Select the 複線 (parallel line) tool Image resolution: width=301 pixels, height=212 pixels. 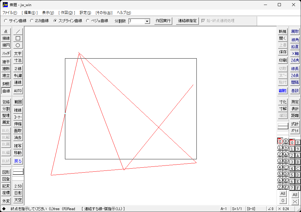[x=18, y=110]
